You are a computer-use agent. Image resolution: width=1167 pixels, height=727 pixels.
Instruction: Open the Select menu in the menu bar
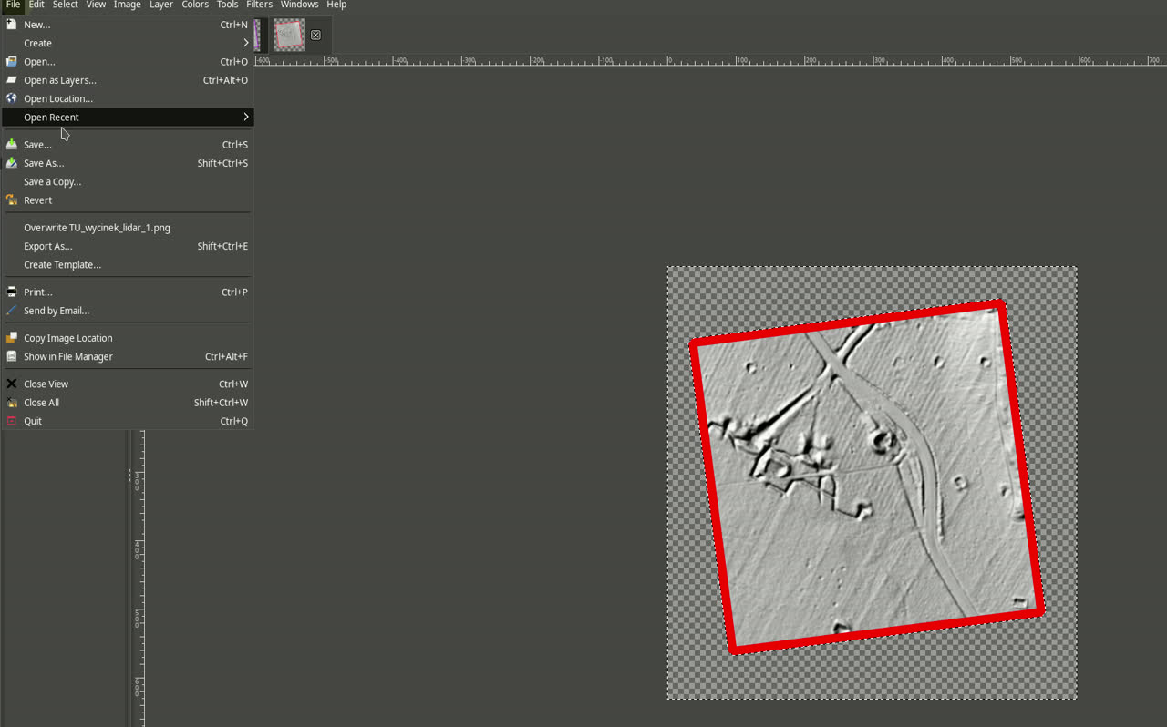[x=65, y=5]
